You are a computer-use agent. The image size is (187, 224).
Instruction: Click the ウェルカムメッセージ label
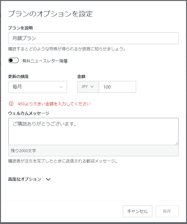pyautogui.click(x=29, y=113)
